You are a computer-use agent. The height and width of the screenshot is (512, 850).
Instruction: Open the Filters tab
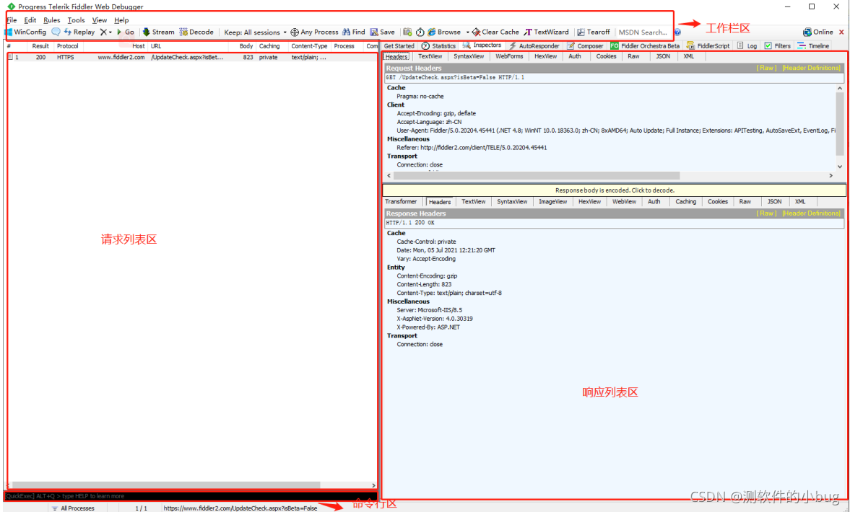click(x=777, y=46)
